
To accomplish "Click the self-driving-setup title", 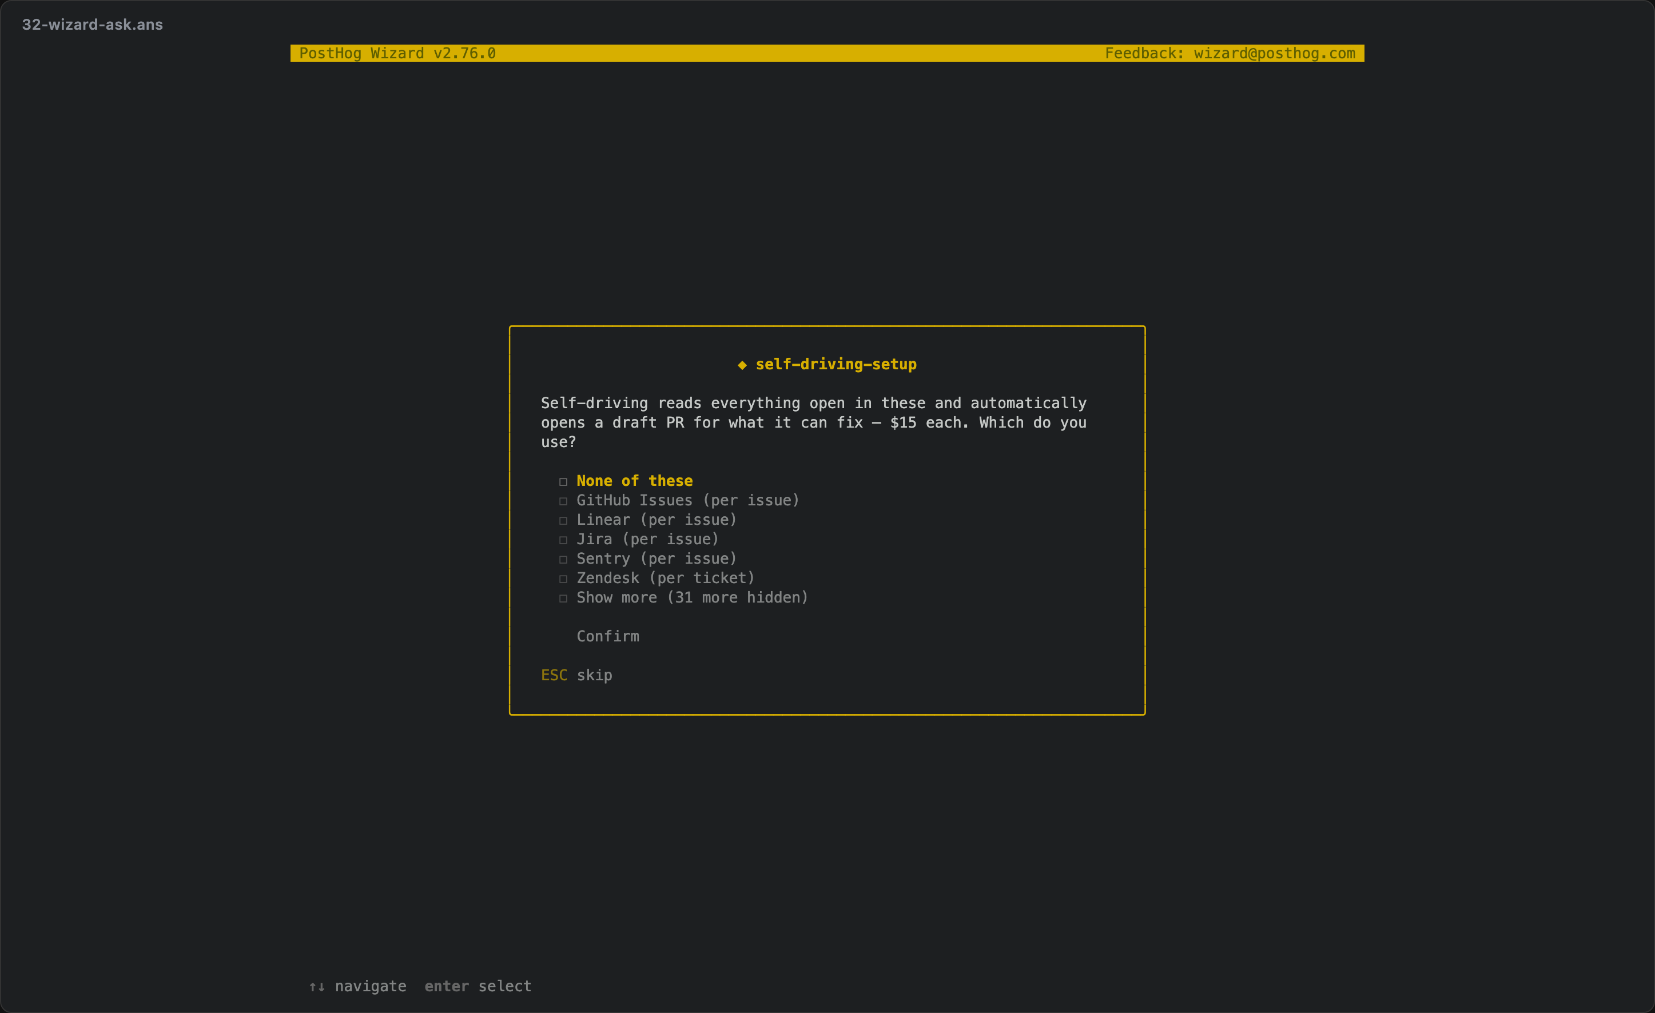I will click(836, 365).
